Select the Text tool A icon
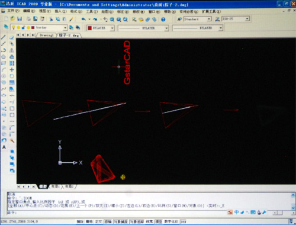The image size is (296, 225). 4,147
